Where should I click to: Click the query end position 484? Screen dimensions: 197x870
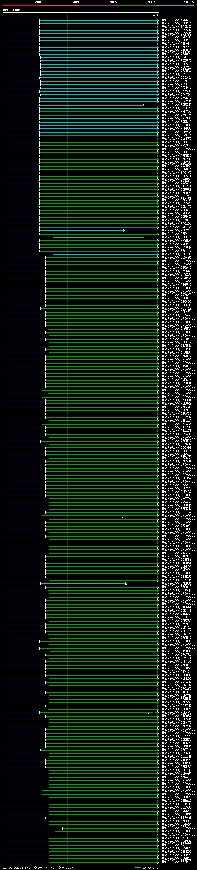tap(155, 15)
